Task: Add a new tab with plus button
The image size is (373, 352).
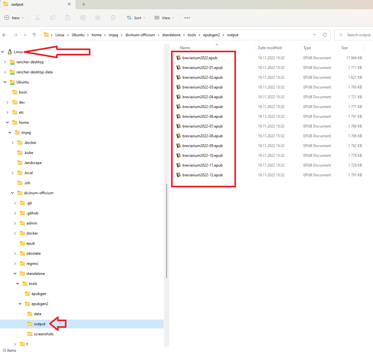Action: click(x=83, y=4)
